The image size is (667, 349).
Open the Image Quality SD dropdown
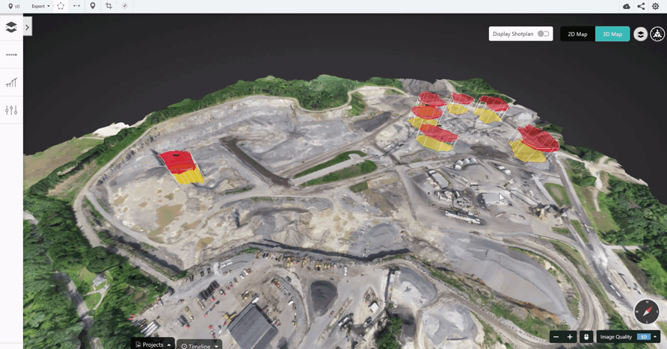pos(647,337)
